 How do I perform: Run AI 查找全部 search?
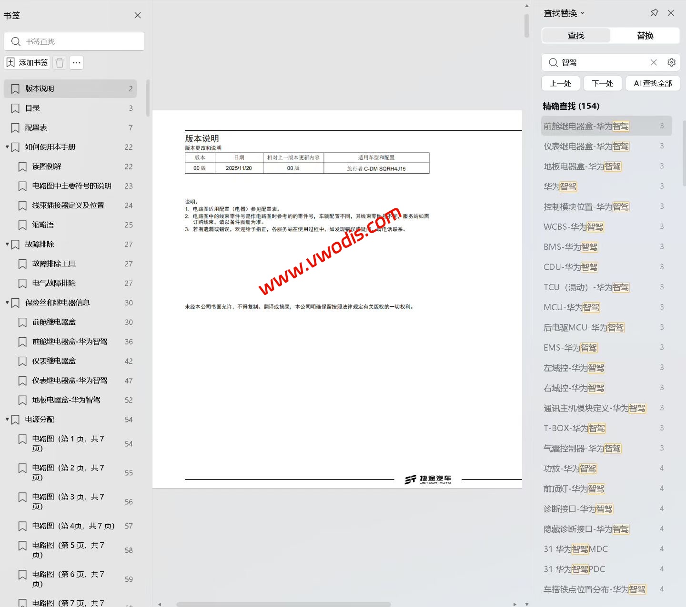click(x=652, y=83)
